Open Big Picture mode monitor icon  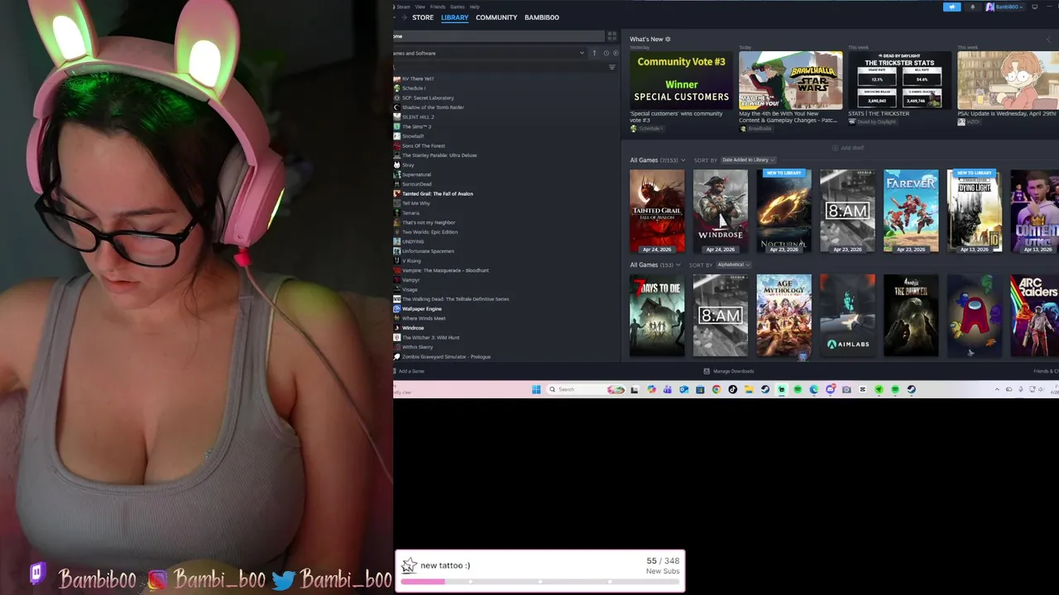(1034, 7)
